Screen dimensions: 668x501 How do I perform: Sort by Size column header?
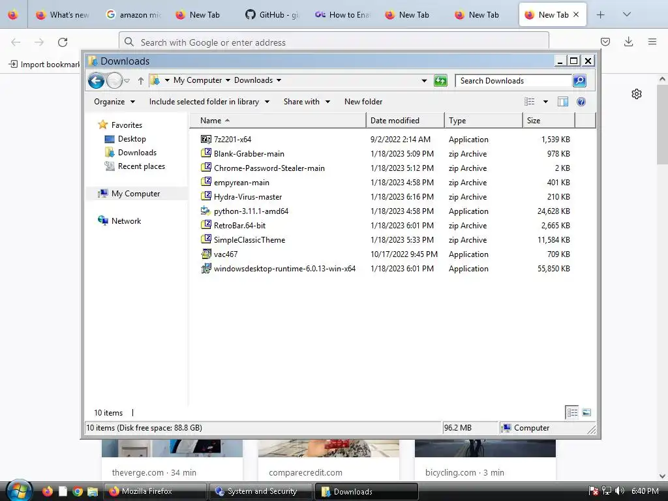[x=549, y=120]
